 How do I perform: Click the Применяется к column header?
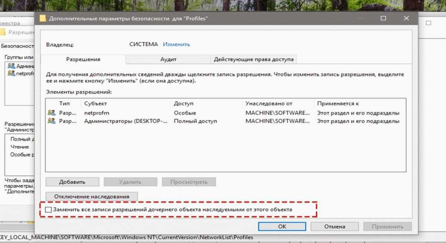click(x=338, y=104)
